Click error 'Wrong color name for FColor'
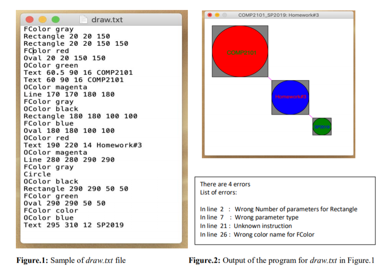377x269 pixels. coord(274,235)
